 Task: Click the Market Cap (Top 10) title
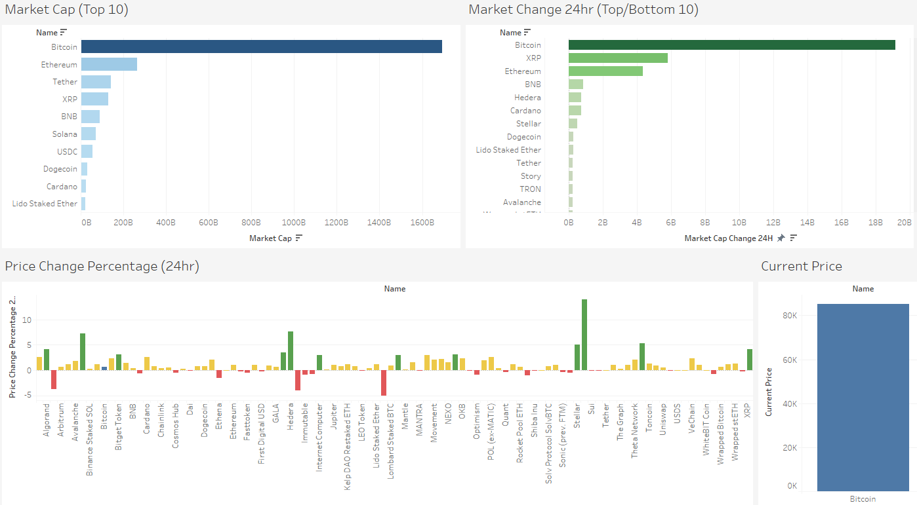point(66,9)
